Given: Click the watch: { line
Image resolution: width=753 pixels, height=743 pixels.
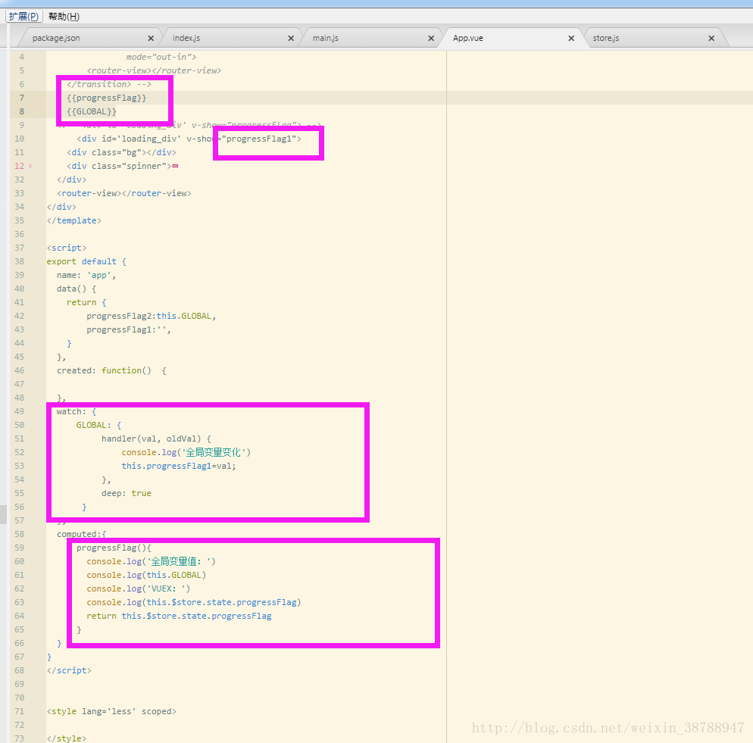Looking at the screenshot, I should [x=77, y=411].
